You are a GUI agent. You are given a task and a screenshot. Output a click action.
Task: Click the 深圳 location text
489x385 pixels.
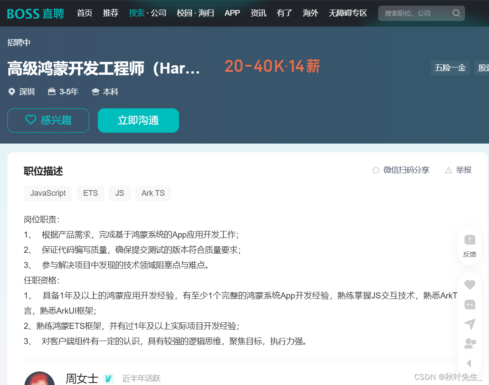click(x=27, y=92)
